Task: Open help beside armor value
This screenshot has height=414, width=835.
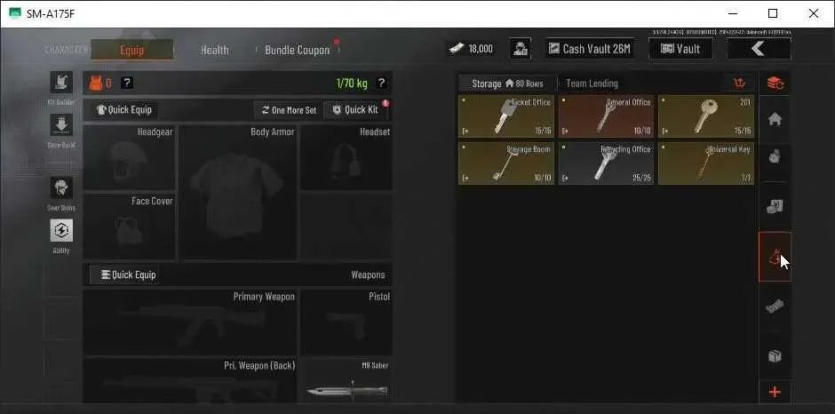Action: 127,84
